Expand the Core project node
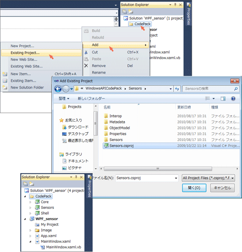The height and width of the screenshot is (252, 242). (x=30, y=202)
